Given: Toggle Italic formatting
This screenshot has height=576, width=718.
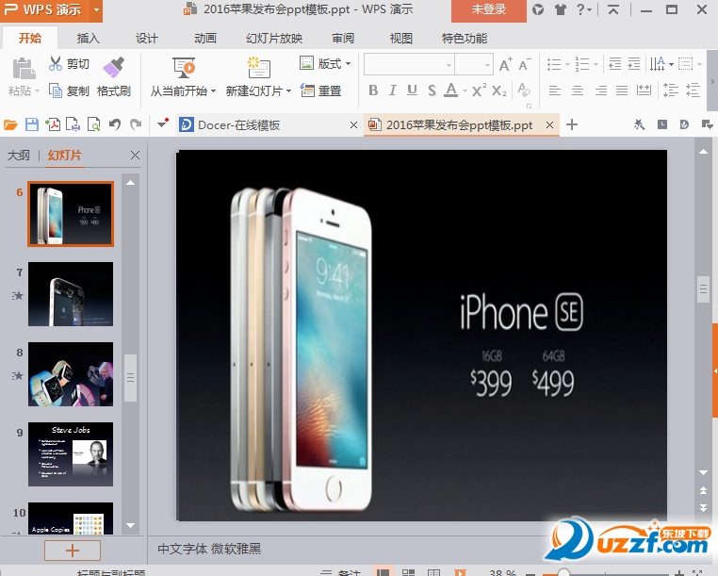Looking at the screenshot, I should pos(392,91).
